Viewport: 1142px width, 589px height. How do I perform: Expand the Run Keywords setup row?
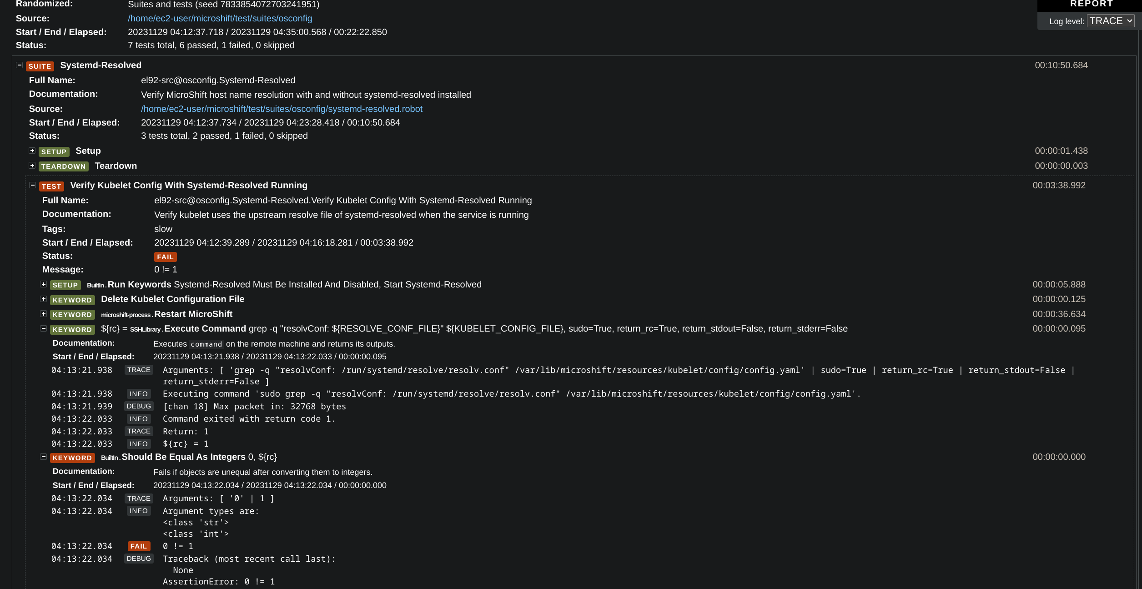(44, 284)
